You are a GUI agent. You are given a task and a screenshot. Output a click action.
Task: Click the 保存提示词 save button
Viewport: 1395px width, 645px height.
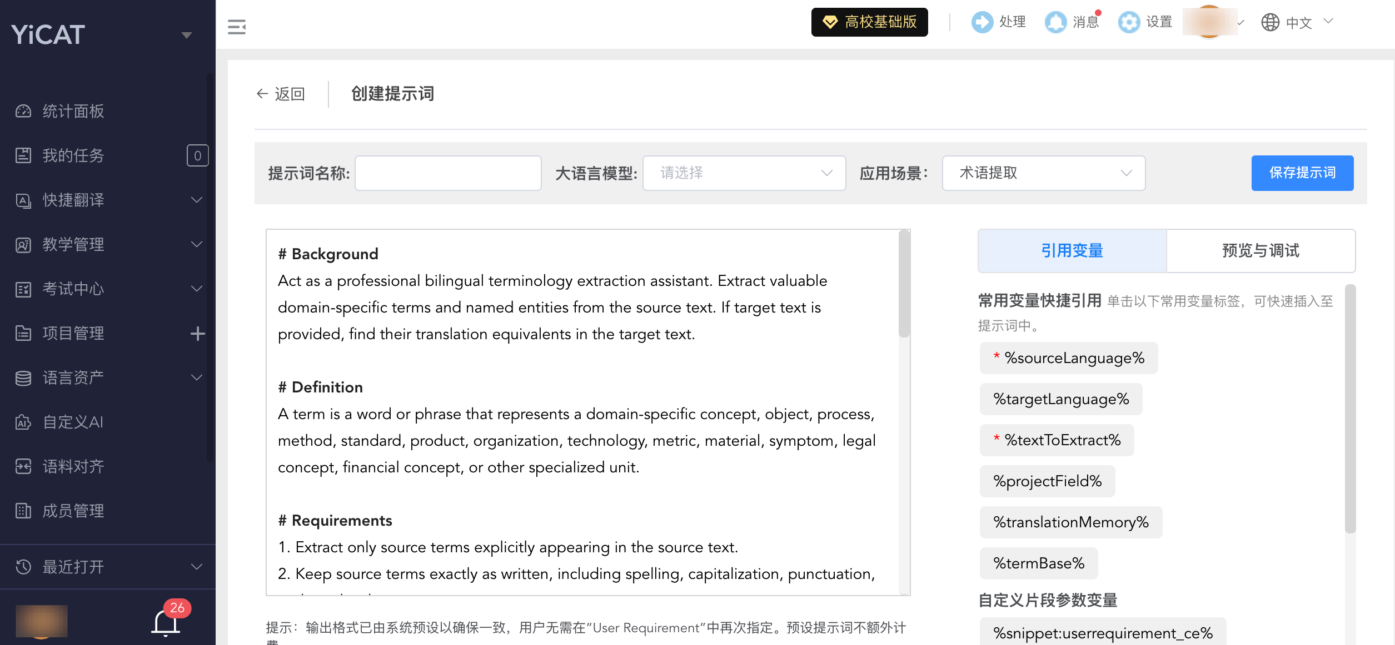pyautogui.click(x=1302, y=173)
